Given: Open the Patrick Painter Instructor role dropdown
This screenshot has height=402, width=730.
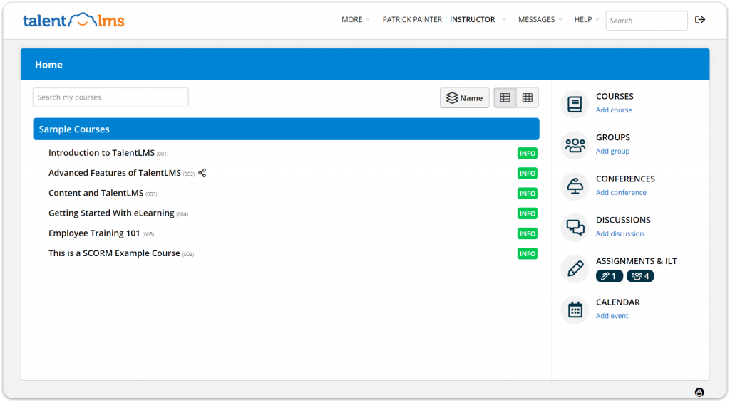Looking at the screenshot, I should (x=443, y=20).
